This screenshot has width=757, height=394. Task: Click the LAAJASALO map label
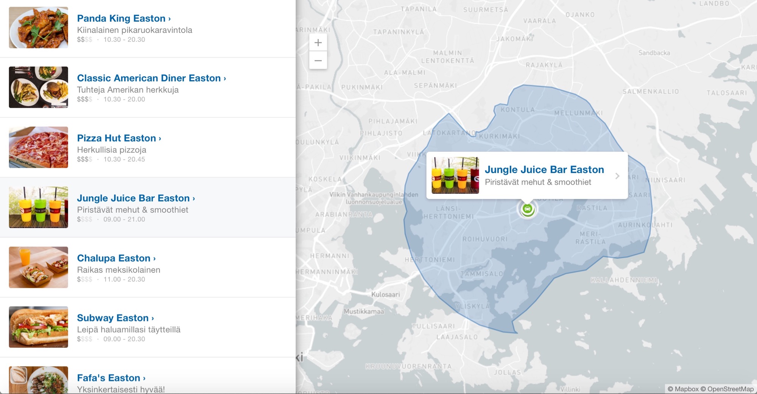(457, 337)
